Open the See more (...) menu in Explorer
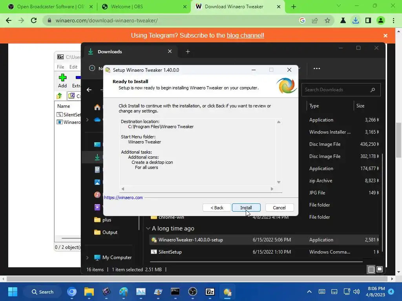This screenshot has width=402, height=301. coord(317,68)
